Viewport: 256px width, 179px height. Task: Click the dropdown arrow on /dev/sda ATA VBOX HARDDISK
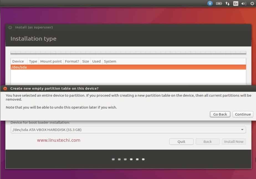[242, 129]
